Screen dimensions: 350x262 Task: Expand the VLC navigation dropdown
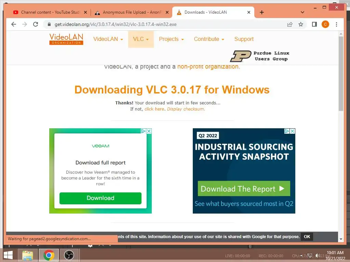click(x=141, y=39)
